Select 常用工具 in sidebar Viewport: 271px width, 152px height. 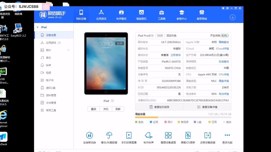click(54, 110)
